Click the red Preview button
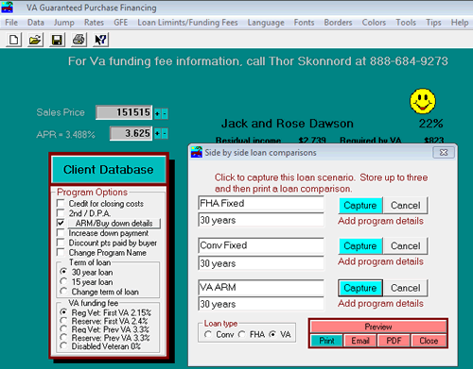Viewport: 473px width, 369px height. [378, 327]
